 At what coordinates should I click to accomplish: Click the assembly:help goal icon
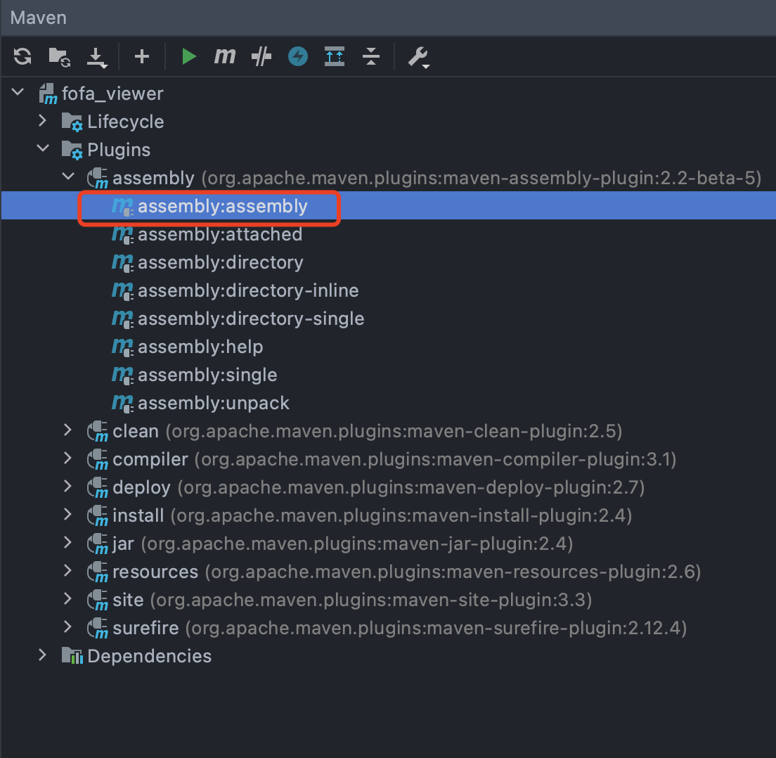coord(123,347)
